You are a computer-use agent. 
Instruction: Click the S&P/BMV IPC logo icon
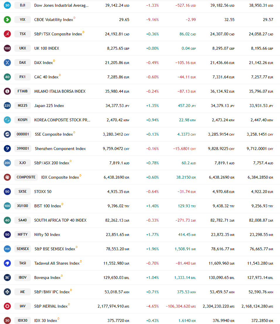pos(7,292)
